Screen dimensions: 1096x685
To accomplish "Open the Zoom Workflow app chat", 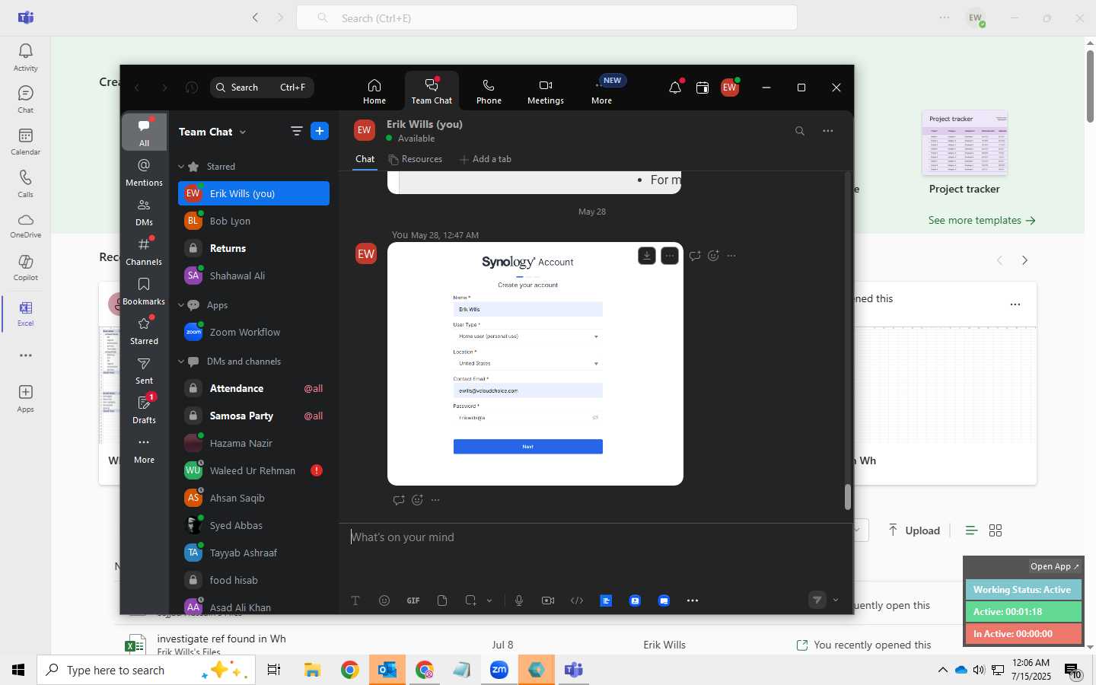I will (x=253, y=332).
